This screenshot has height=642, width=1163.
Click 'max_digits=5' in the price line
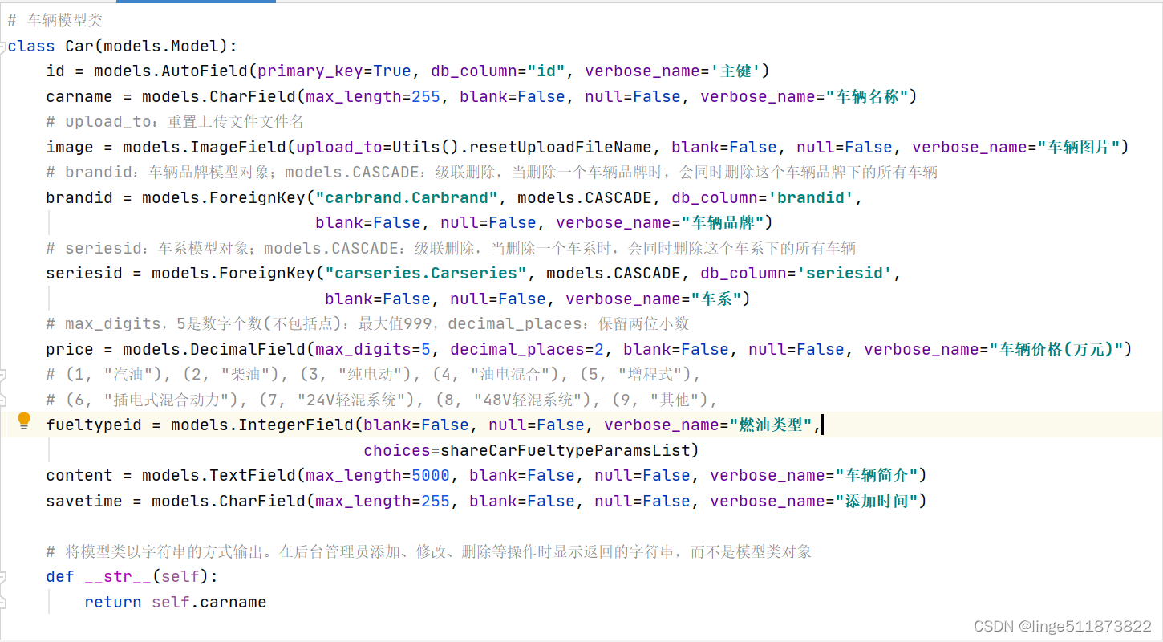[x=373, y=350]
